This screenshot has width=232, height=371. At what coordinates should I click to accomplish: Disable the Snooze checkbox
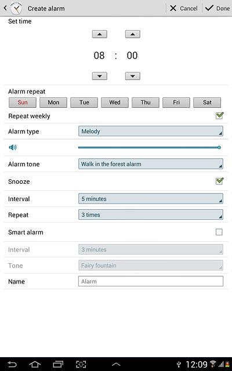click(219, 181)
